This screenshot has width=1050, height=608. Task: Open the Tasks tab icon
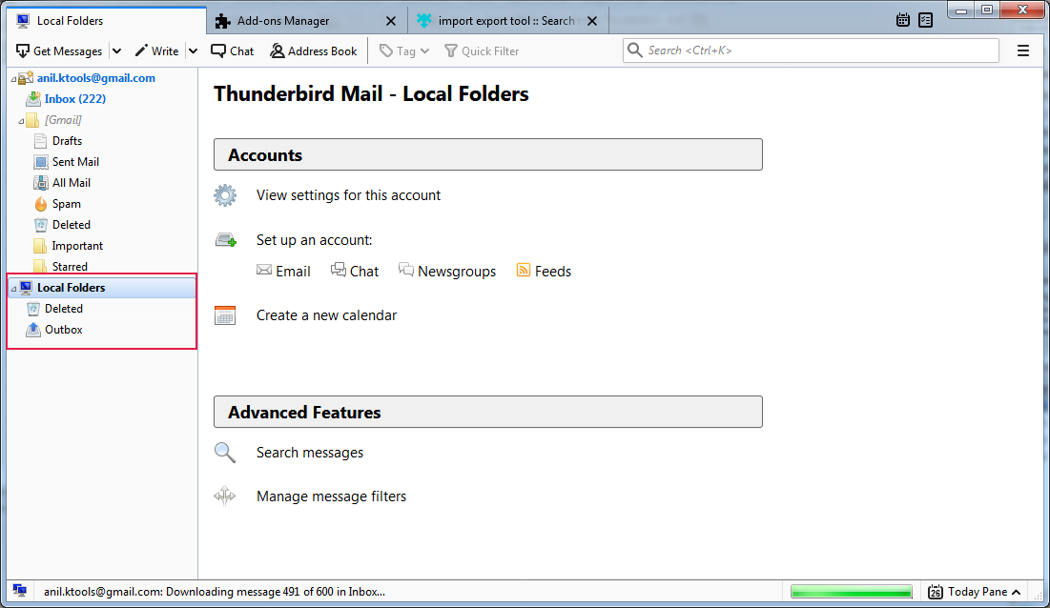tap(925, 20)
